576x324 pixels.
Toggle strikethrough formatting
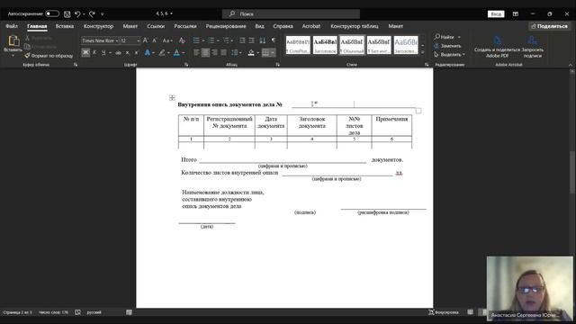[x=118, y=53]
